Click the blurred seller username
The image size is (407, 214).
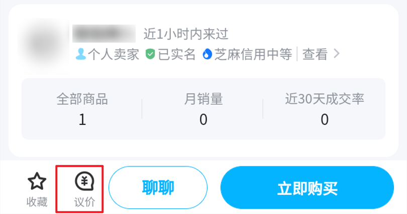pos(104,34)
